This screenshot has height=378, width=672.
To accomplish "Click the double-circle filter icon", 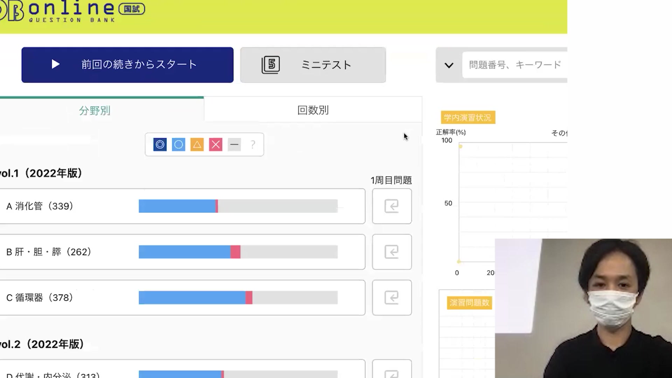I will 160,145.
